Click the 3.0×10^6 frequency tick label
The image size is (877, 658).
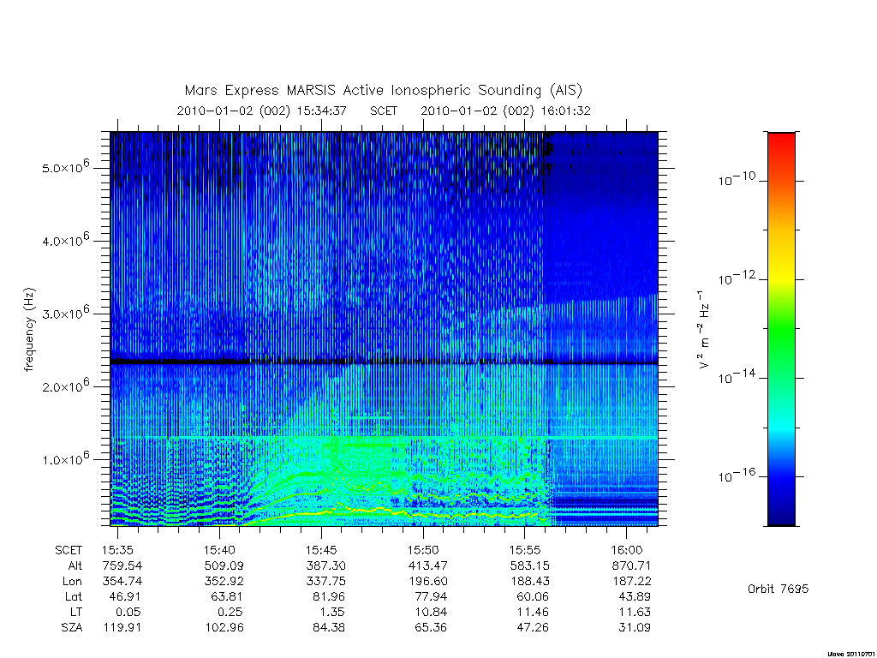click(x=65, y=312)
